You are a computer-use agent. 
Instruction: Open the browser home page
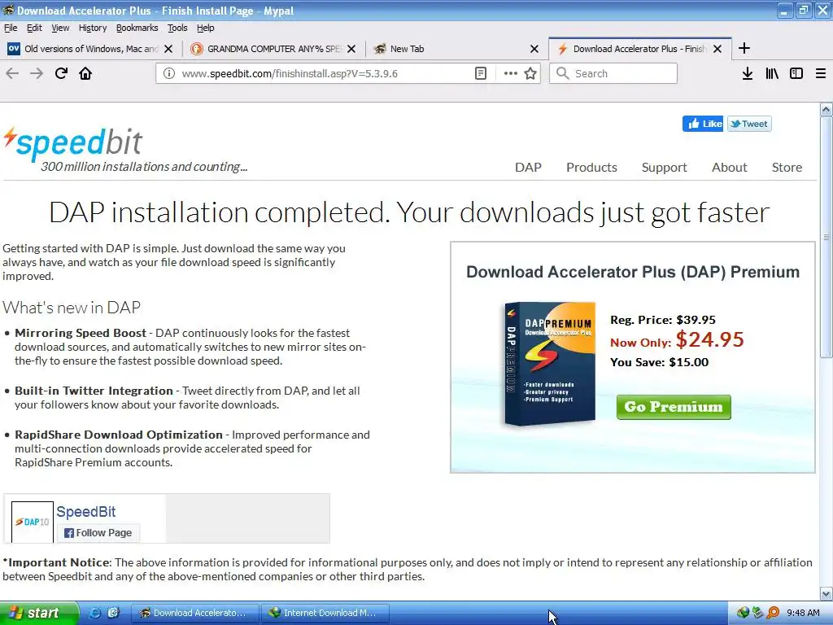click(85, 73)
